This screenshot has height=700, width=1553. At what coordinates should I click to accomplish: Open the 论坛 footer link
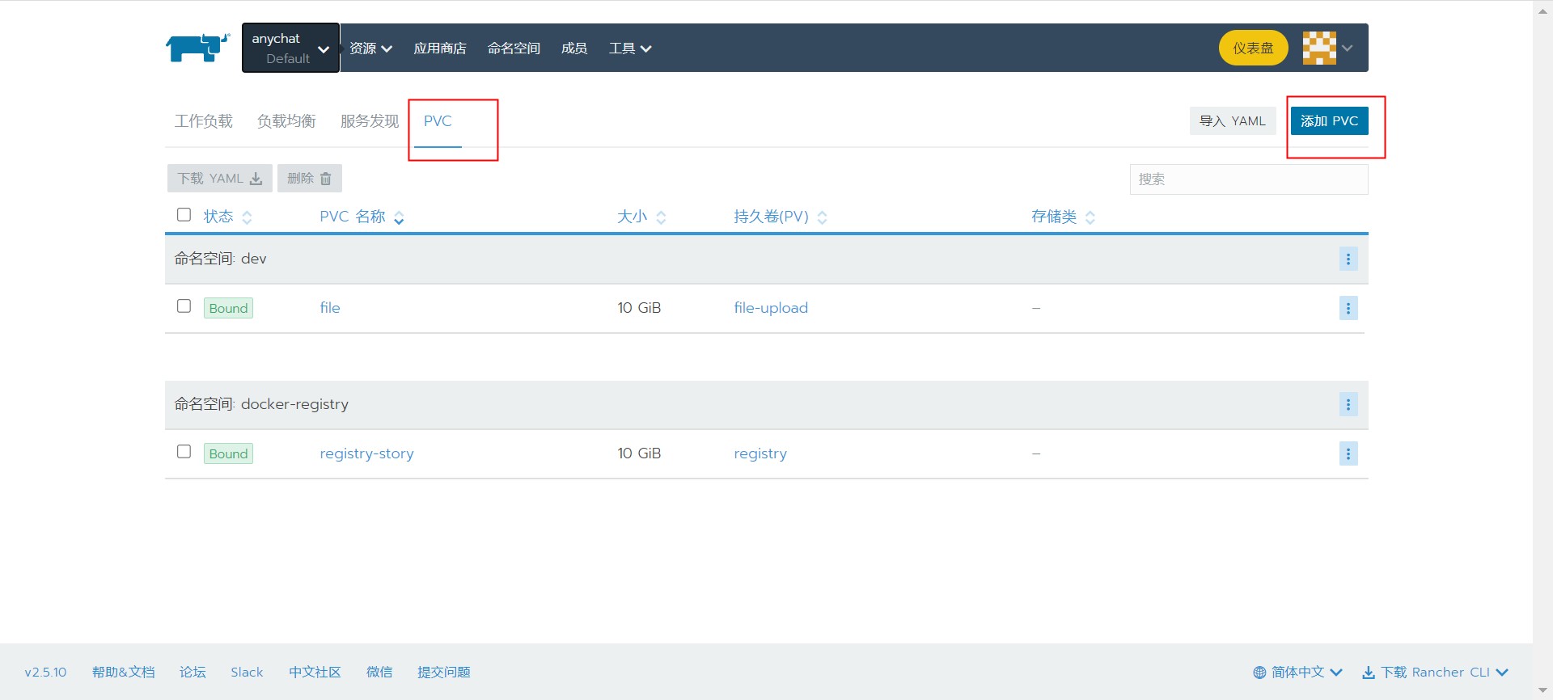(x=193, y=673)
